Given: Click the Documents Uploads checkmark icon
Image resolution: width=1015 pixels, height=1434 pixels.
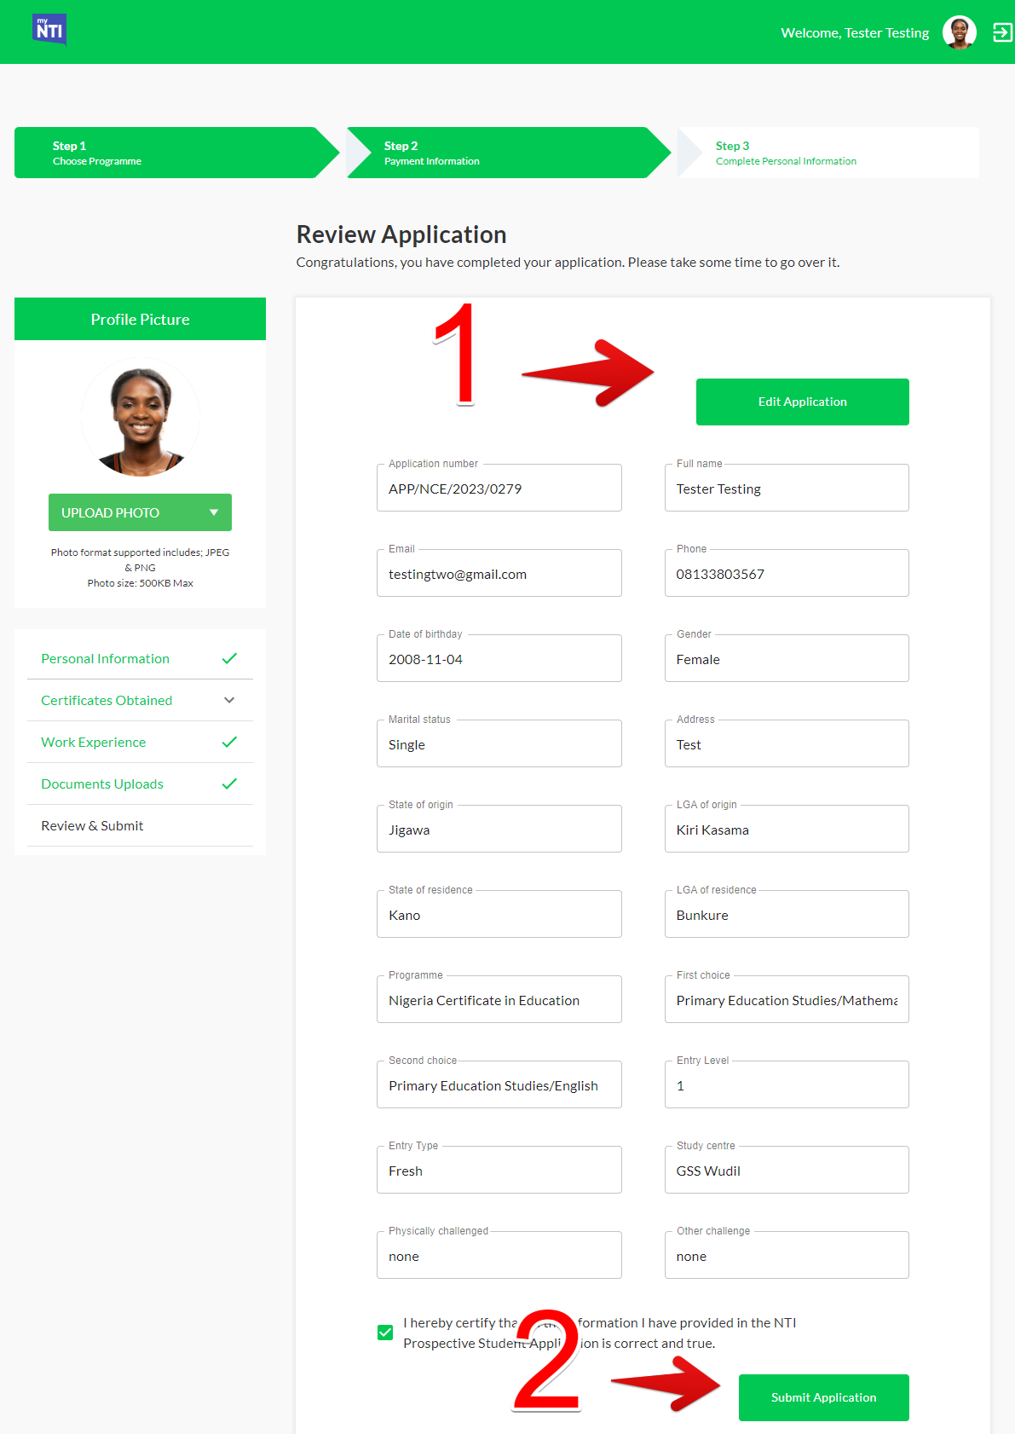Looking at the screenshot, I should pos(229,783).
